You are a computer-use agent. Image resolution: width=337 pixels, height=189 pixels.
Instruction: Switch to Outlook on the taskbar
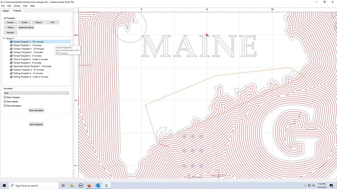(98, 186)
